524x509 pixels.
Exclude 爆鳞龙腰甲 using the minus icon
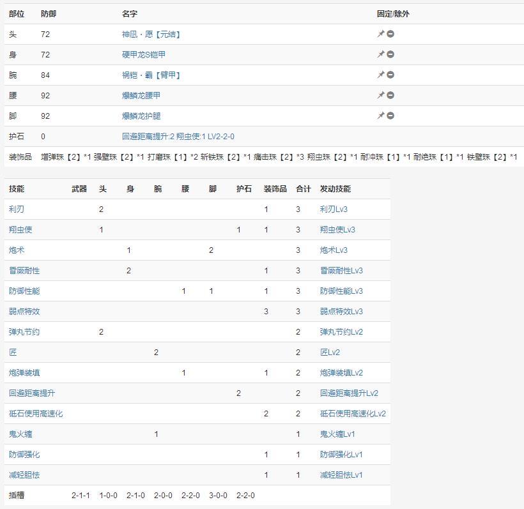click(x=390, y=95)
